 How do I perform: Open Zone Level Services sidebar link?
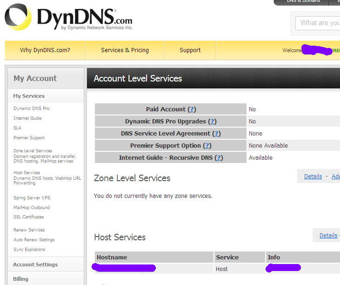pos(33,150)
